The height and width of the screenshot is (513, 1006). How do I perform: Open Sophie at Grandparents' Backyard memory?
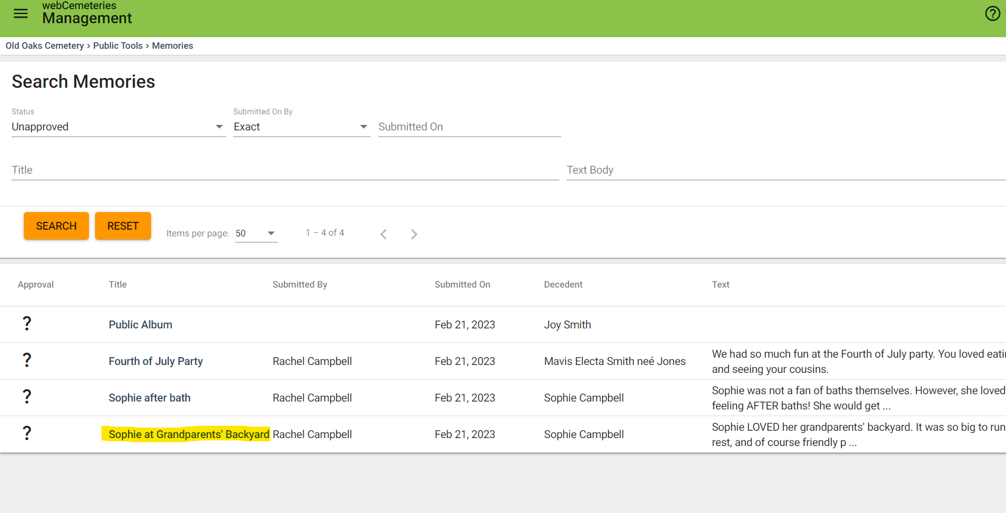(189, 434)
